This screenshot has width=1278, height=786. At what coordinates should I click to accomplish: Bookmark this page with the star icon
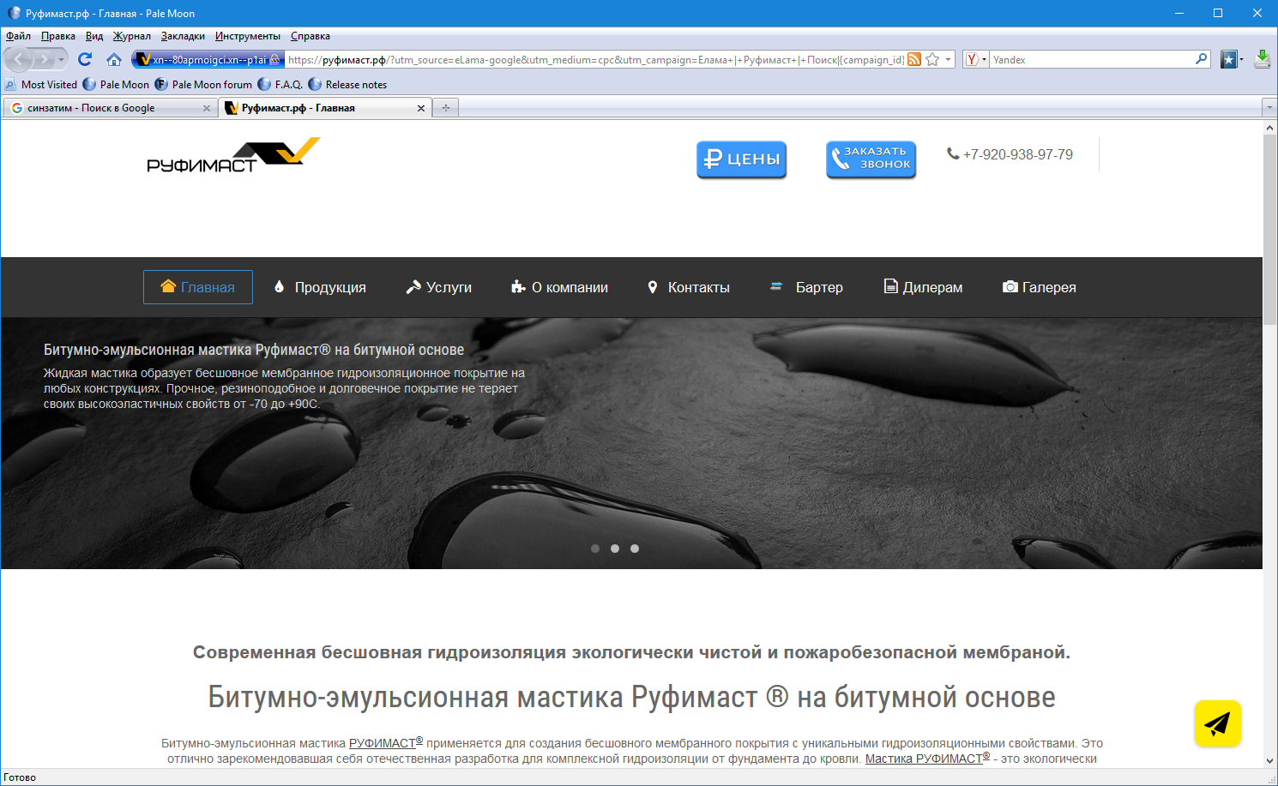932,59
